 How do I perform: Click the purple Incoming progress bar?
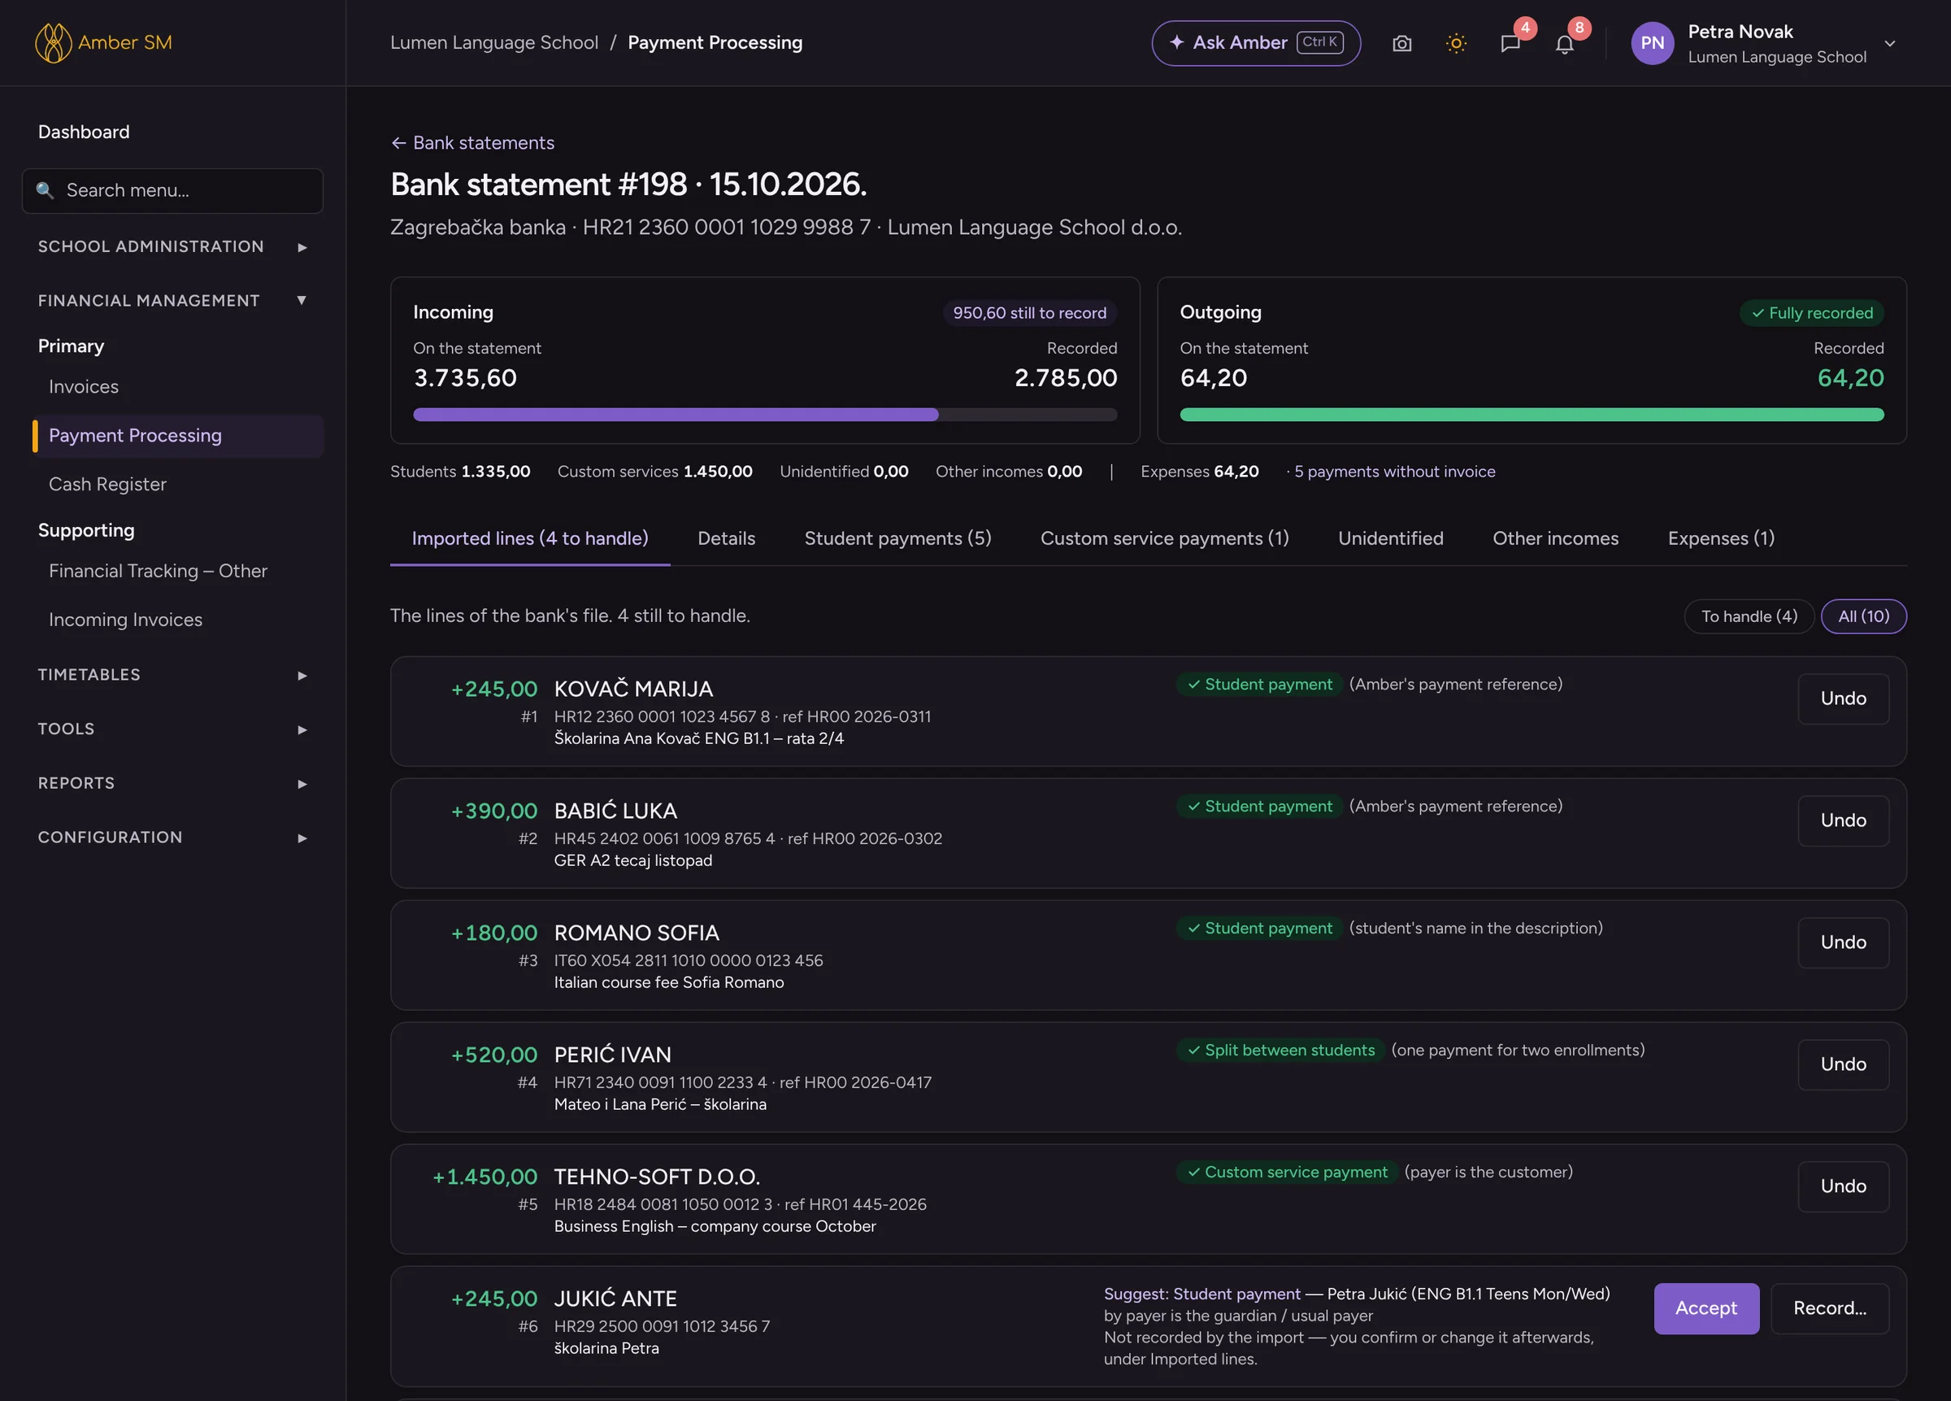click(765, 415)
